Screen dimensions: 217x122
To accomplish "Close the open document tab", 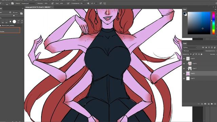I will click(x=53, y=7).
